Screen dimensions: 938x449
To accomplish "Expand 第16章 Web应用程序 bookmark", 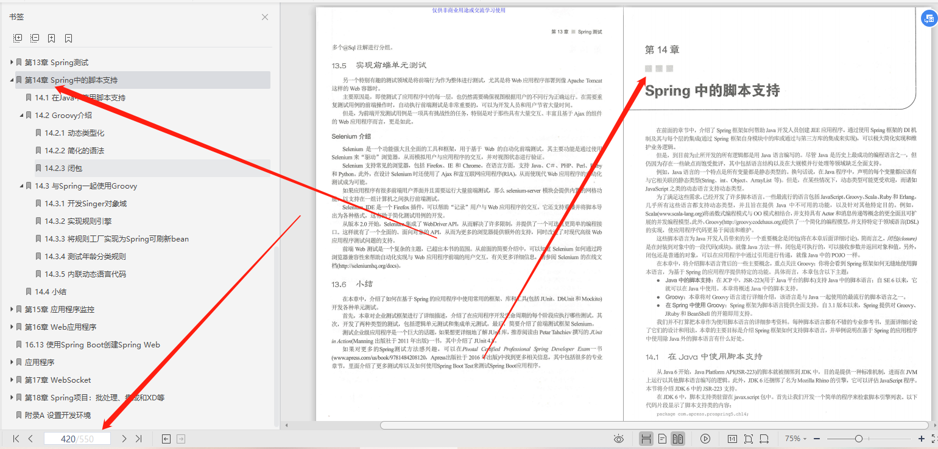I will [12, 327].
